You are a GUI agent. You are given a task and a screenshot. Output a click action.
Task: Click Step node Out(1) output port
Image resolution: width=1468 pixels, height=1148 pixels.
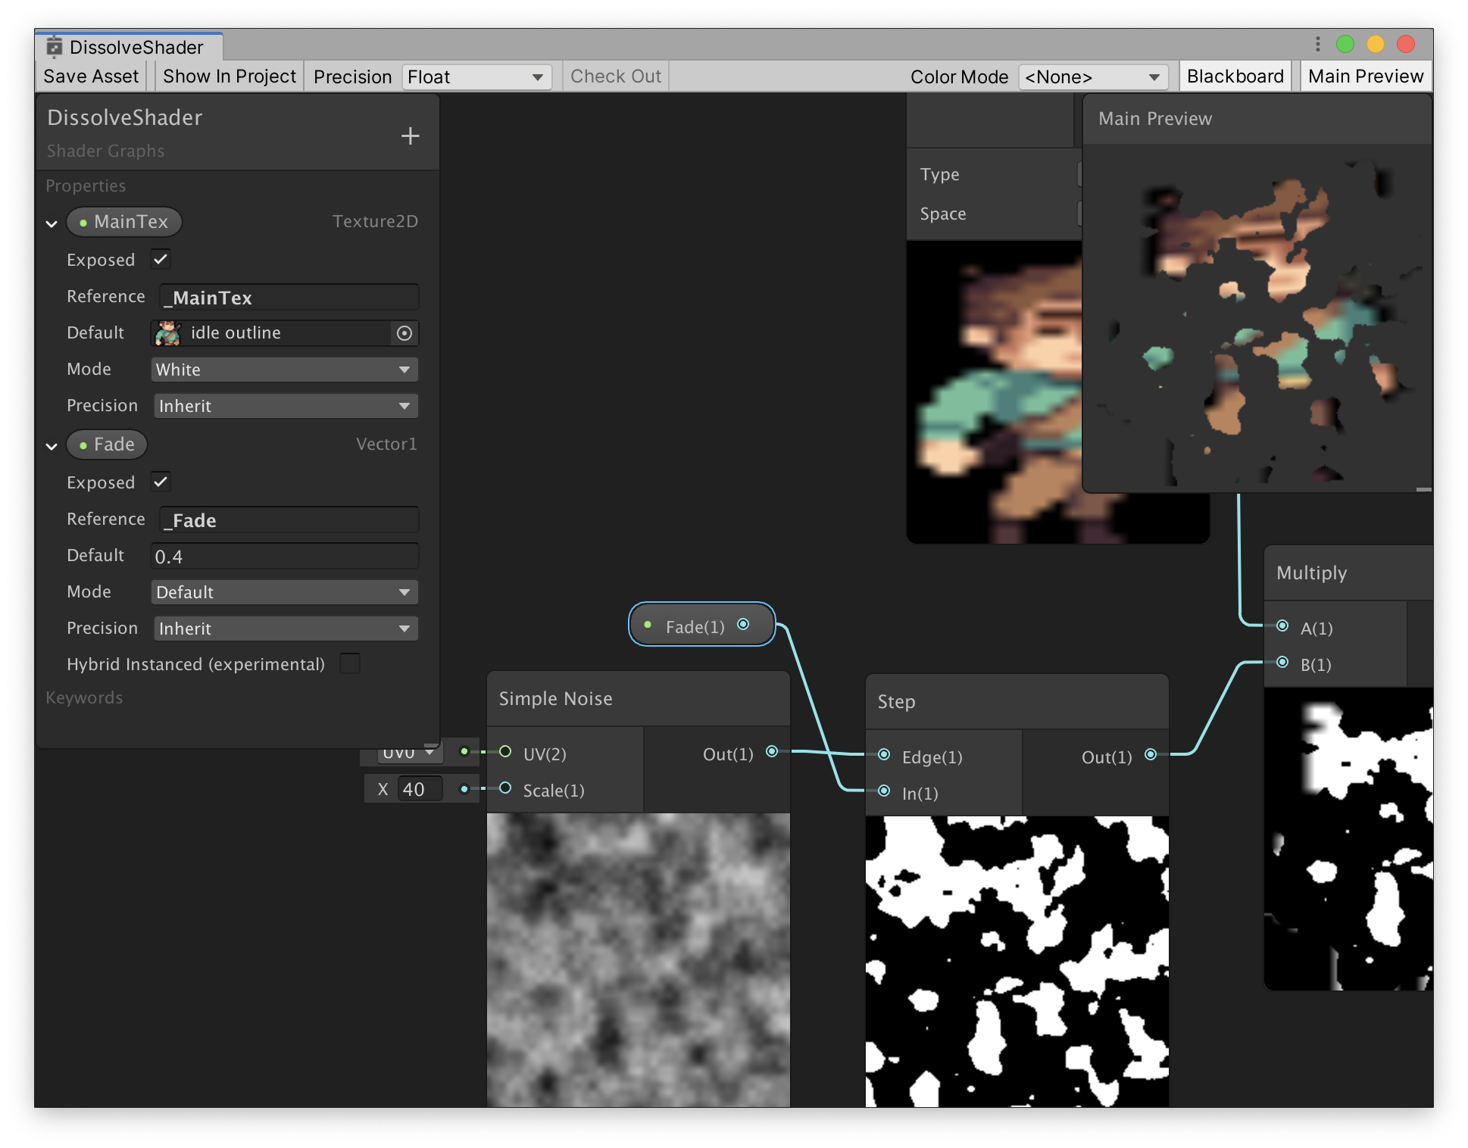[1151, 755]
